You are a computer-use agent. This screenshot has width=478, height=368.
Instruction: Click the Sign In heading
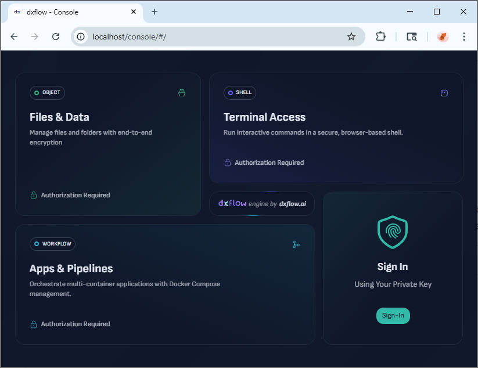pos(393,266)
